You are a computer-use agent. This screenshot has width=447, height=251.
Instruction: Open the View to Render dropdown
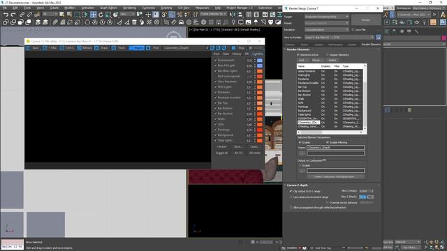coord(339,37)
